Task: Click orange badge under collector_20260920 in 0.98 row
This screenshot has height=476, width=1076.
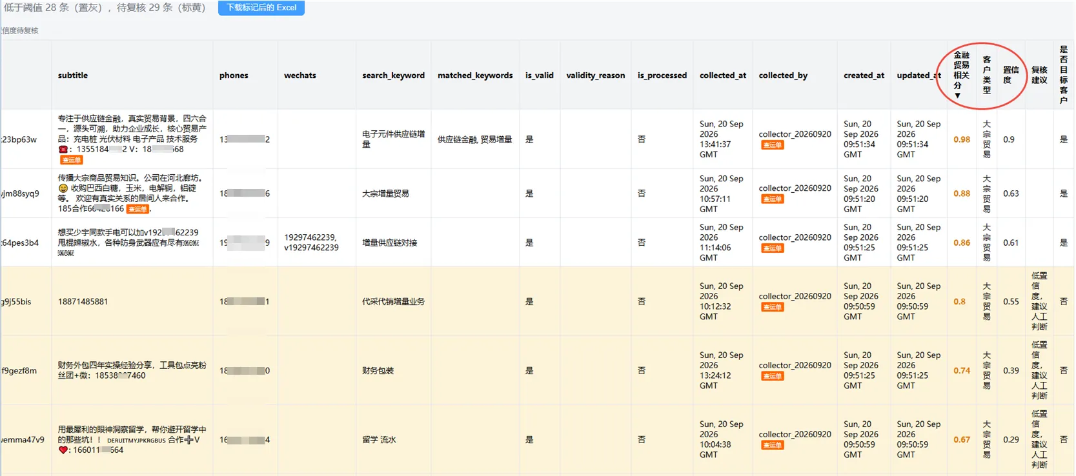Action: point(772,145)
